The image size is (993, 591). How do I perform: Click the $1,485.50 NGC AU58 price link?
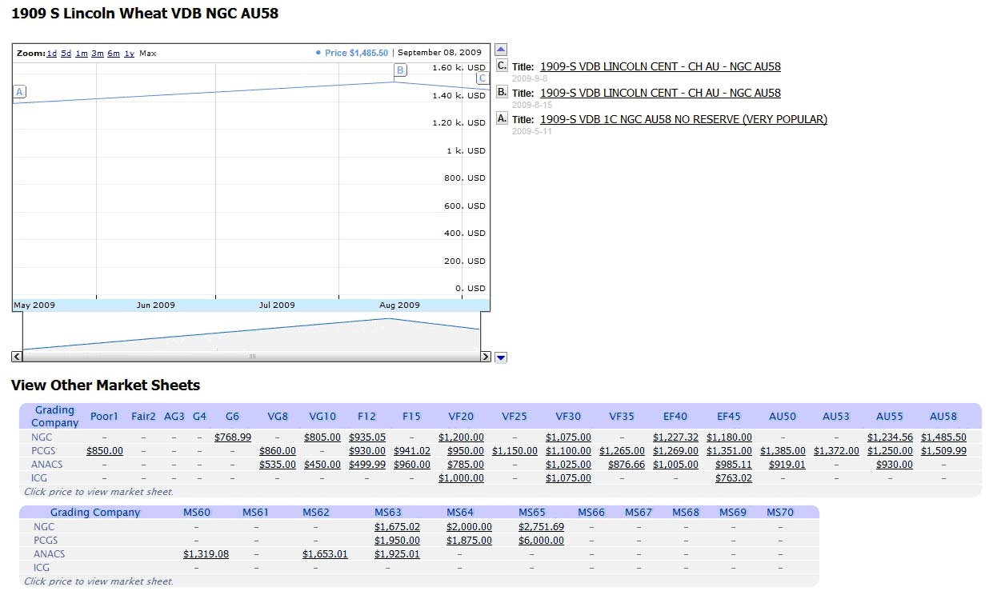tap(943, 437)
